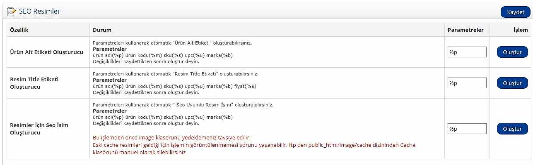Screen dimensions: 533x165
Task: Click the red image folder backup warning
Action: click(x=172, y=137)
